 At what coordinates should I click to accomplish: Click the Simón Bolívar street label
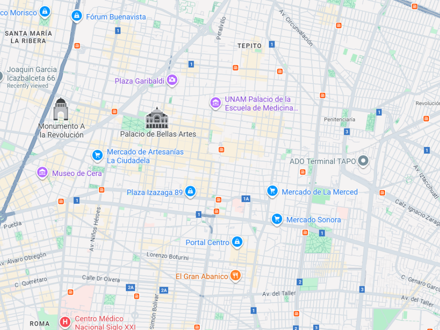point(154,312)
